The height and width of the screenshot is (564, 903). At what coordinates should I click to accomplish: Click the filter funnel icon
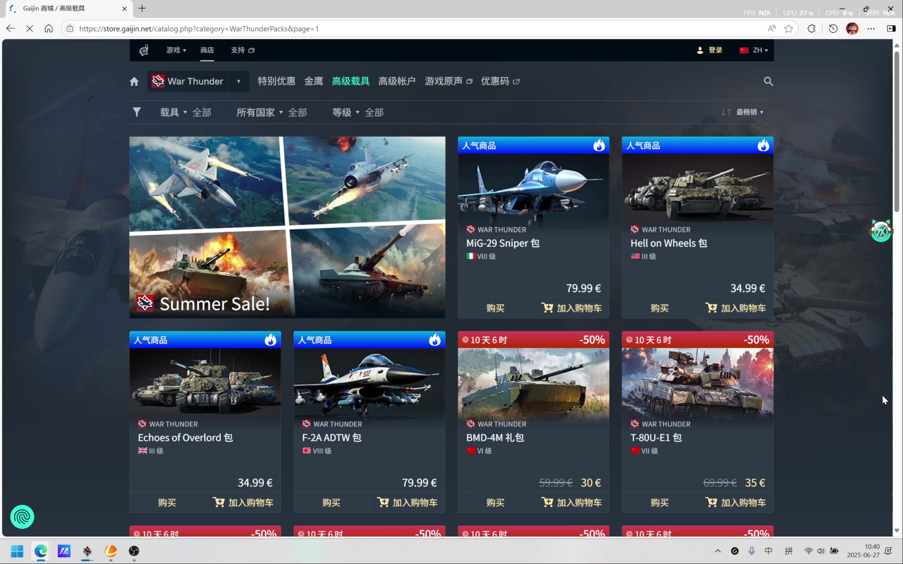pos(136,112)
